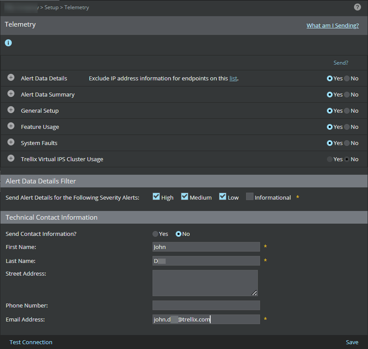Viewport: 368px width, 349px height.
Task: Select No for Alert Data Details
Action: (347, 78)
